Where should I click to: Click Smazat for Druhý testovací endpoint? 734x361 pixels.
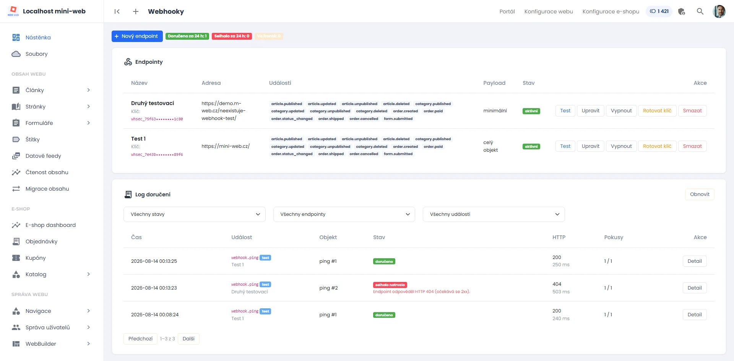[692, 111]
